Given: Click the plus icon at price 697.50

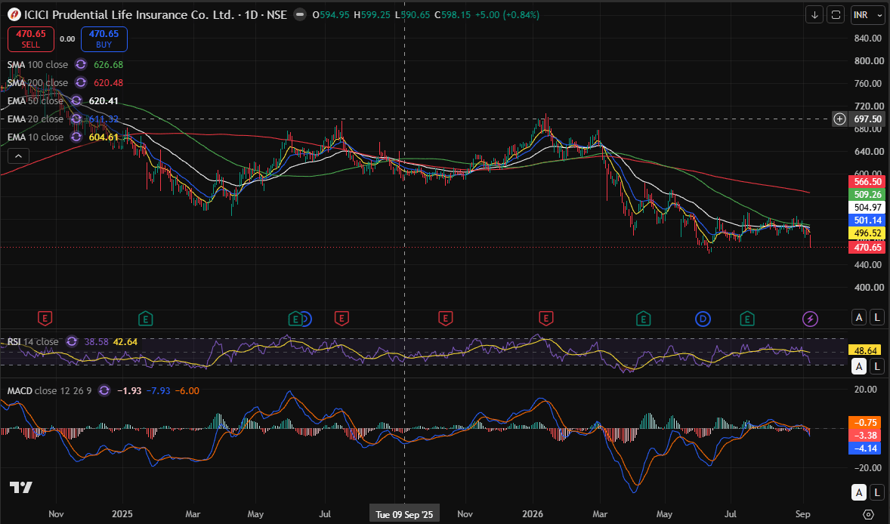Looking at the screenshot, I should point(839,119).
